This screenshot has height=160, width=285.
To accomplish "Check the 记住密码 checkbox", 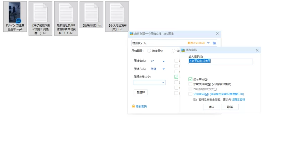I will [x=190, y=94].
